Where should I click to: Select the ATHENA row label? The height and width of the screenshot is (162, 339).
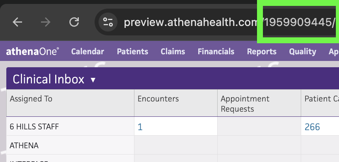point(24,145)
